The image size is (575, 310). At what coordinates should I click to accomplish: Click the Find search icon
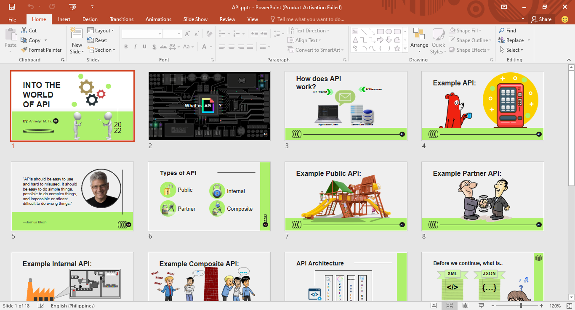507,31
